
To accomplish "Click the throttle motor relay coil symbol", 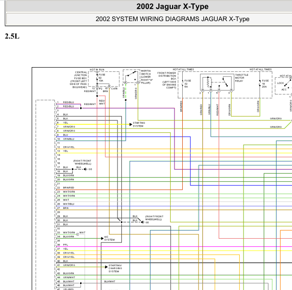I will [x=210, y=82].
